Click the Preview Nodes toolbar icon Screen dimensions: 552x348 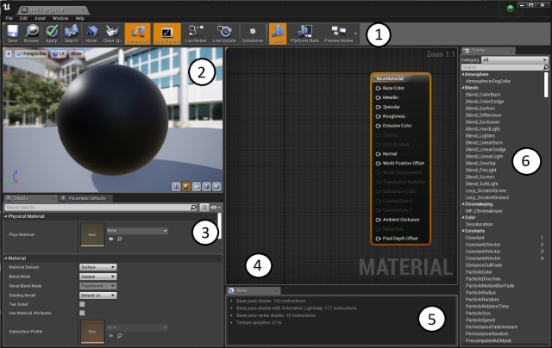(x=339, y=34)
